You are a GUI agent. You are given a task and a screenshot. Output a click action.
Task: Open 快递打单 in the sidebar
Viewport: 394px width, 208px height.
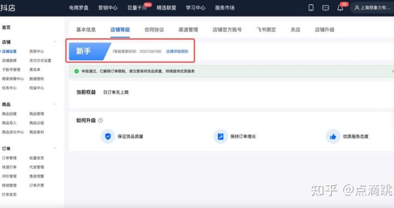[9, 167]
